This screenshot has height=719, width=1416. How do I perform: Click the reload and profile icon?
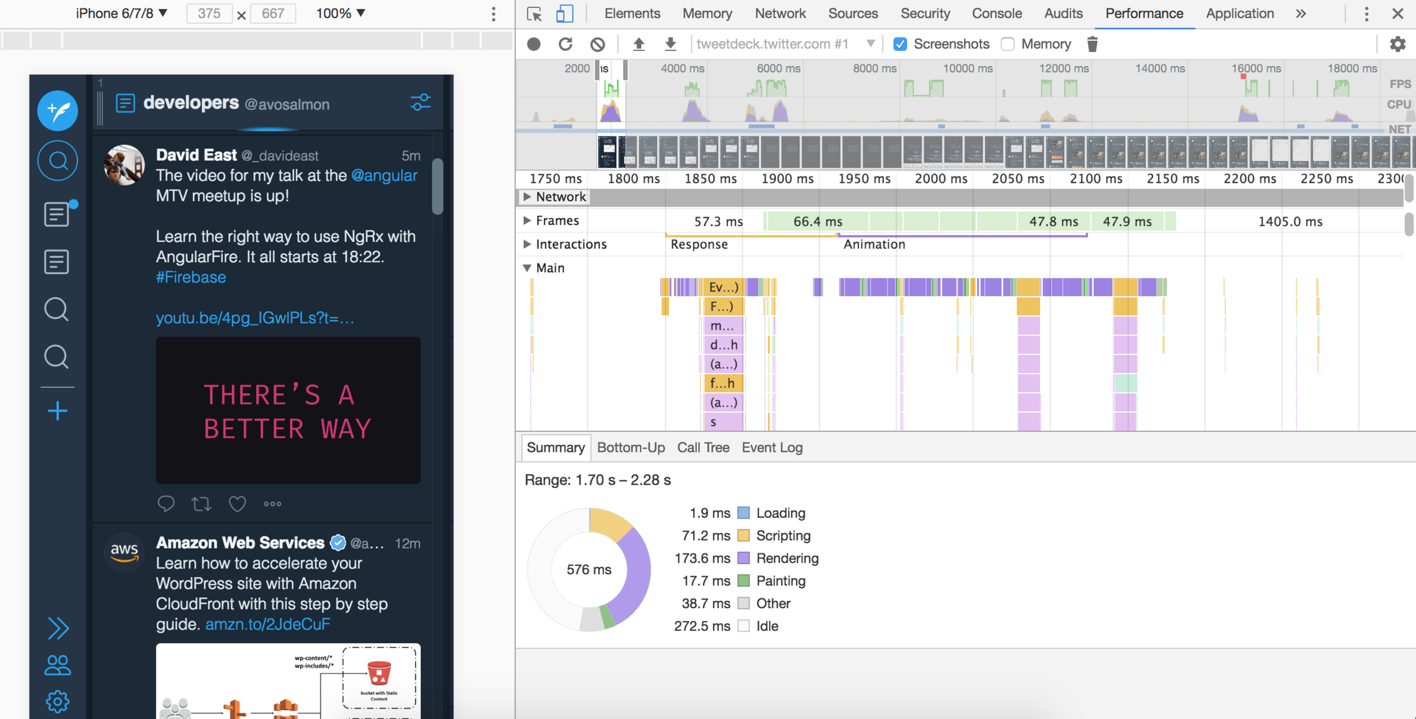coord(565,44)
